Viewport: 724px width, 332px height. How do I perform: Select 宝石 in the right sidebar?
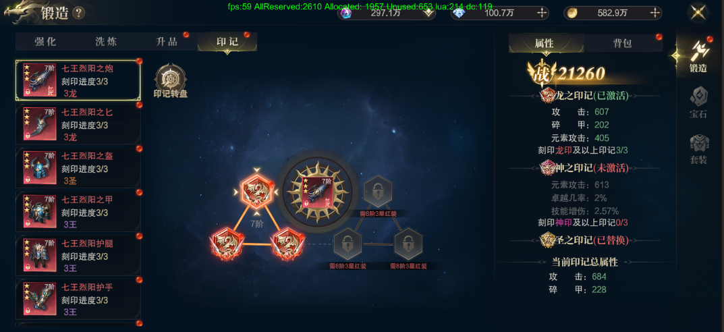point(698,103)
